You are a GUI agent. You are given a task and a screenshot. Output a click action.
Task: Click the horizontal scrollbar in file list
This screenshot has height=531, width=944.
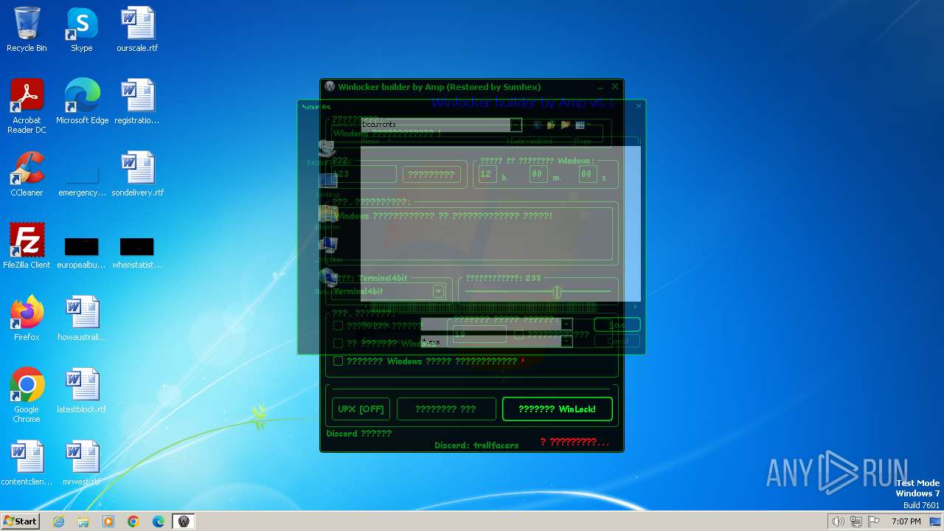click(x=500, y=305)
